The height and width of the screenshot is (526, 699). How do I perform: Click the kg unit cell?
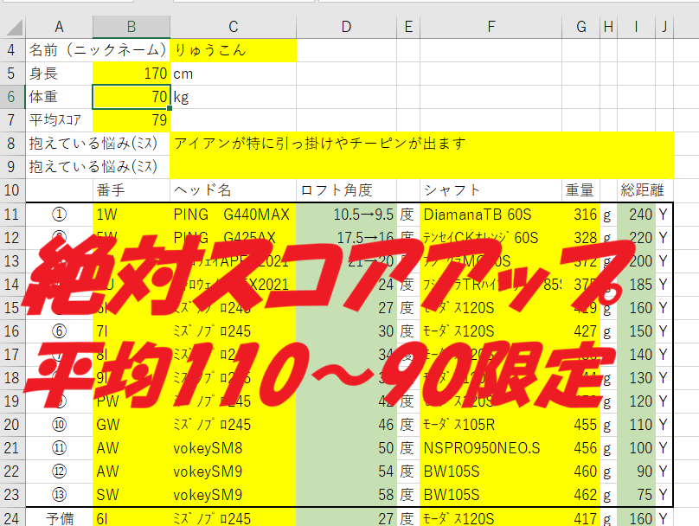click(x=234, y=97)
